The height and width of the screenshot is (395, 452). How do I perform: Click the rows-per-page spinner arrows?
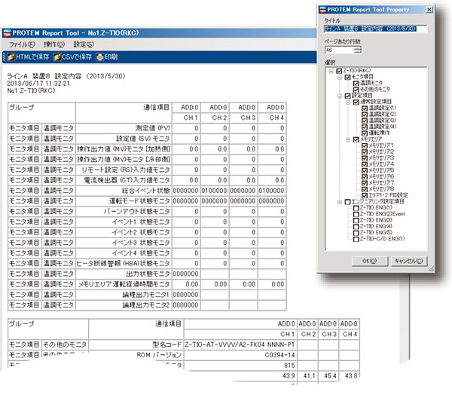coord(357,50)
